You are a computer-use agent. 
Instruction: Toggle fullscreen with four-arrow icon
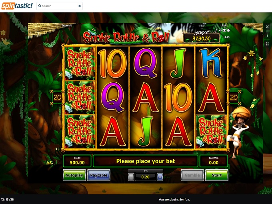tap(228, 30)
